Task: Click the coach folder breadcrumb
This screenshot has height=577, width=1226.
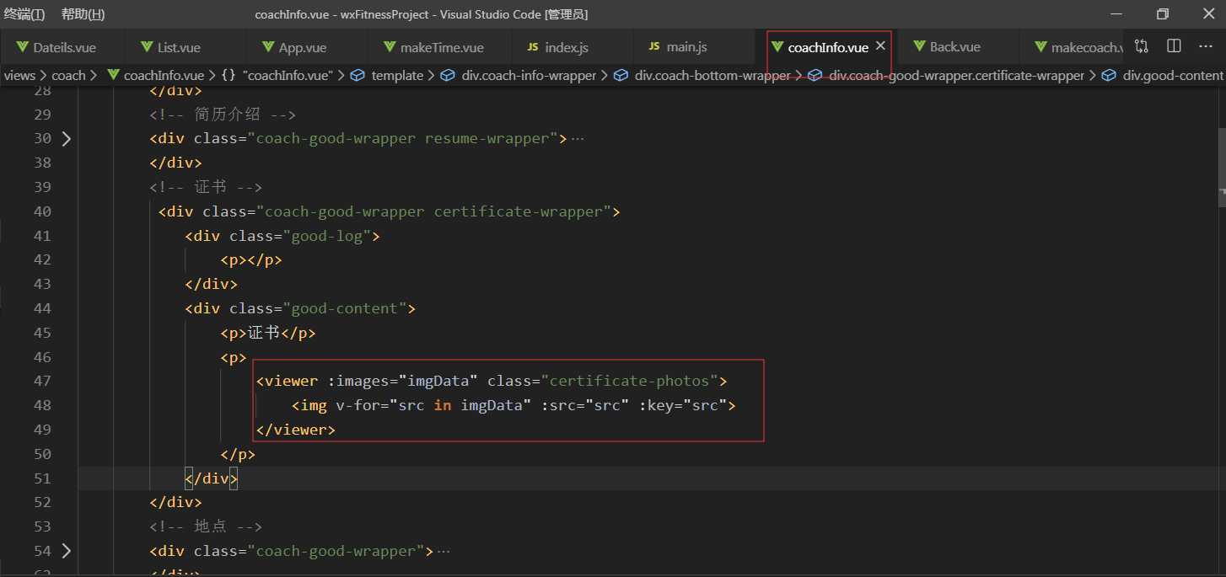Action: 68,76
